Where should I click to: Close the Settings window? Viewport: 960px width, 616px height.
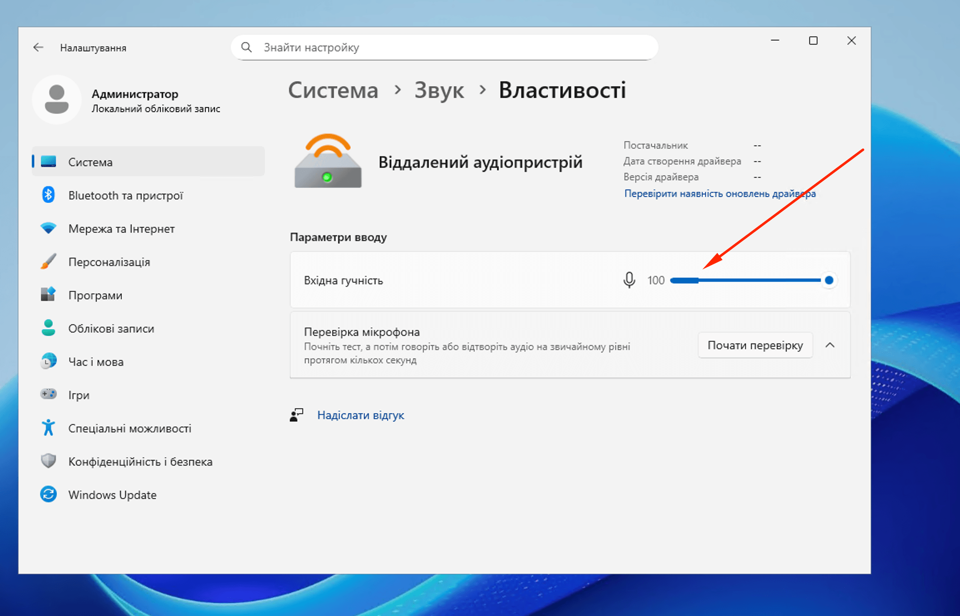pyautogui.click(x=851, y=40)
